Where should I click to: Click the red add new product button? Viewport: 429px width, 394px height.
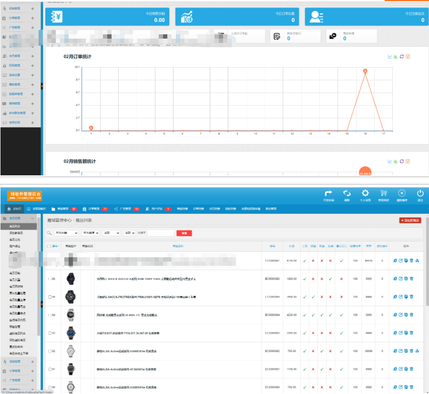(x=410, y=221)
